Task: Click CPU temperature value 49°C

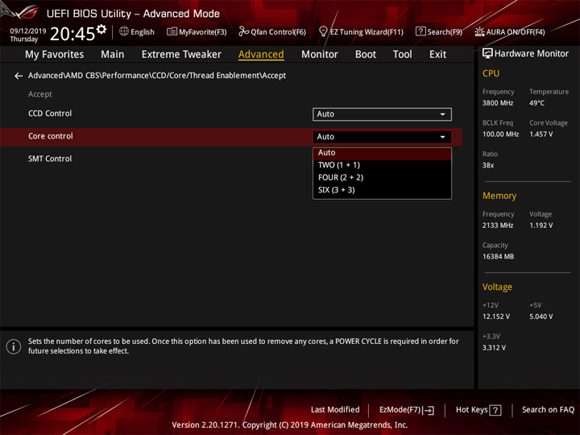Action: point(536,103)
